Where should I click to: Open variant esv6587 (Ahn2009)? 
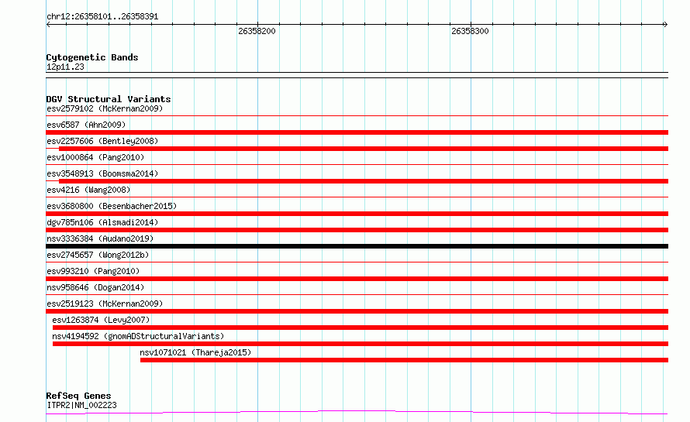(x=86, y=125)
